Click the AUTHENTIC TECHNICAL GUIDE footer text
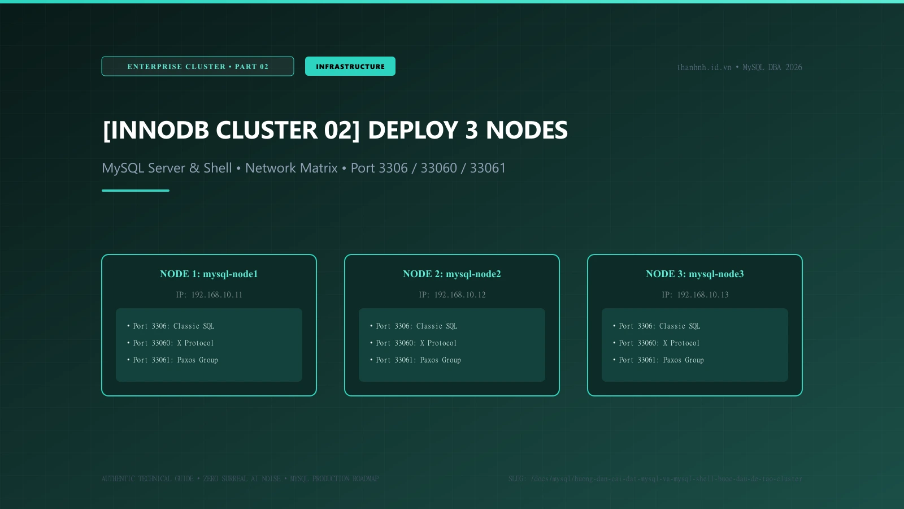The height and width of the screenshot is (509, 904). click(x=240, y=479)
